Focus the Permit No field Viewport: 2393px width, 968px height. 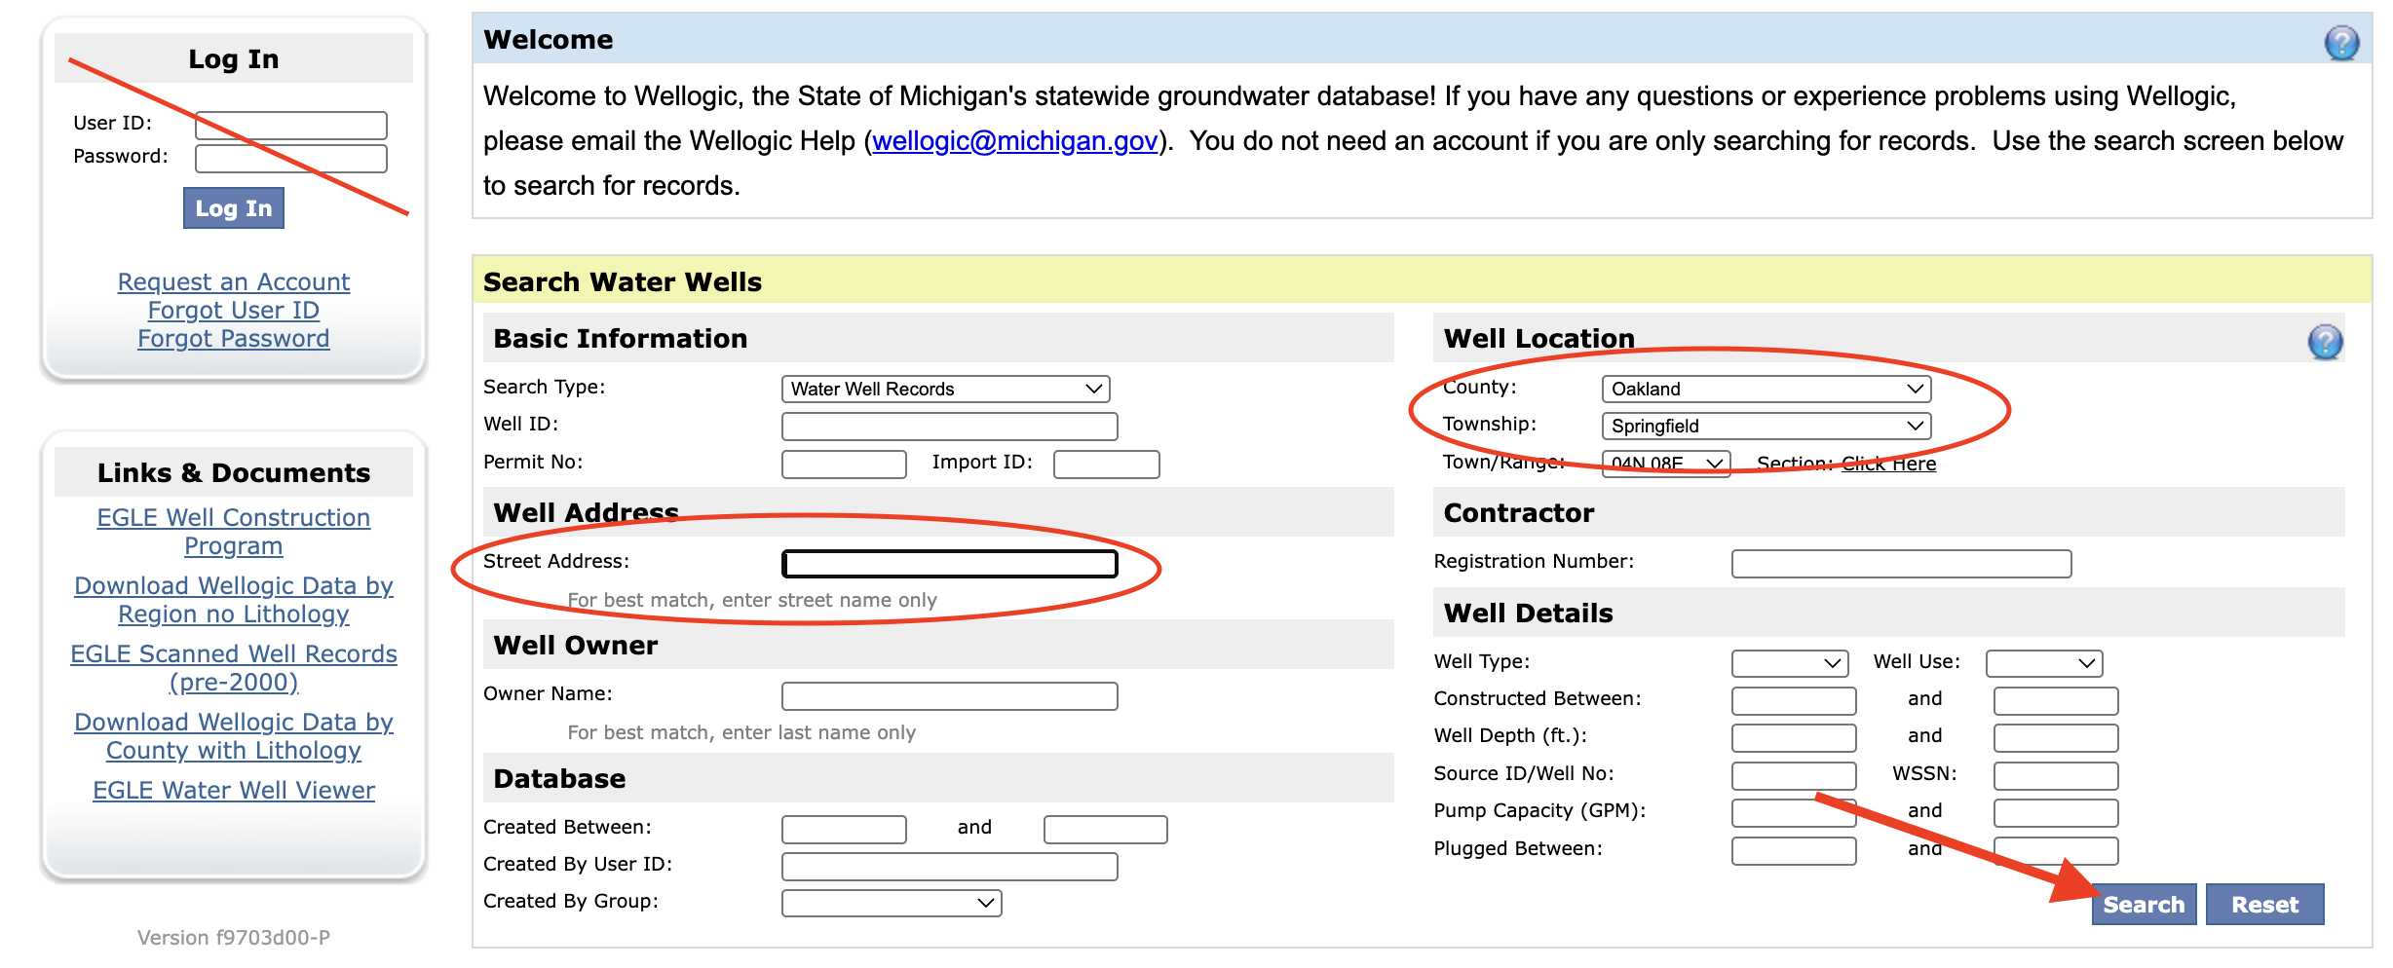pos(844,464)
